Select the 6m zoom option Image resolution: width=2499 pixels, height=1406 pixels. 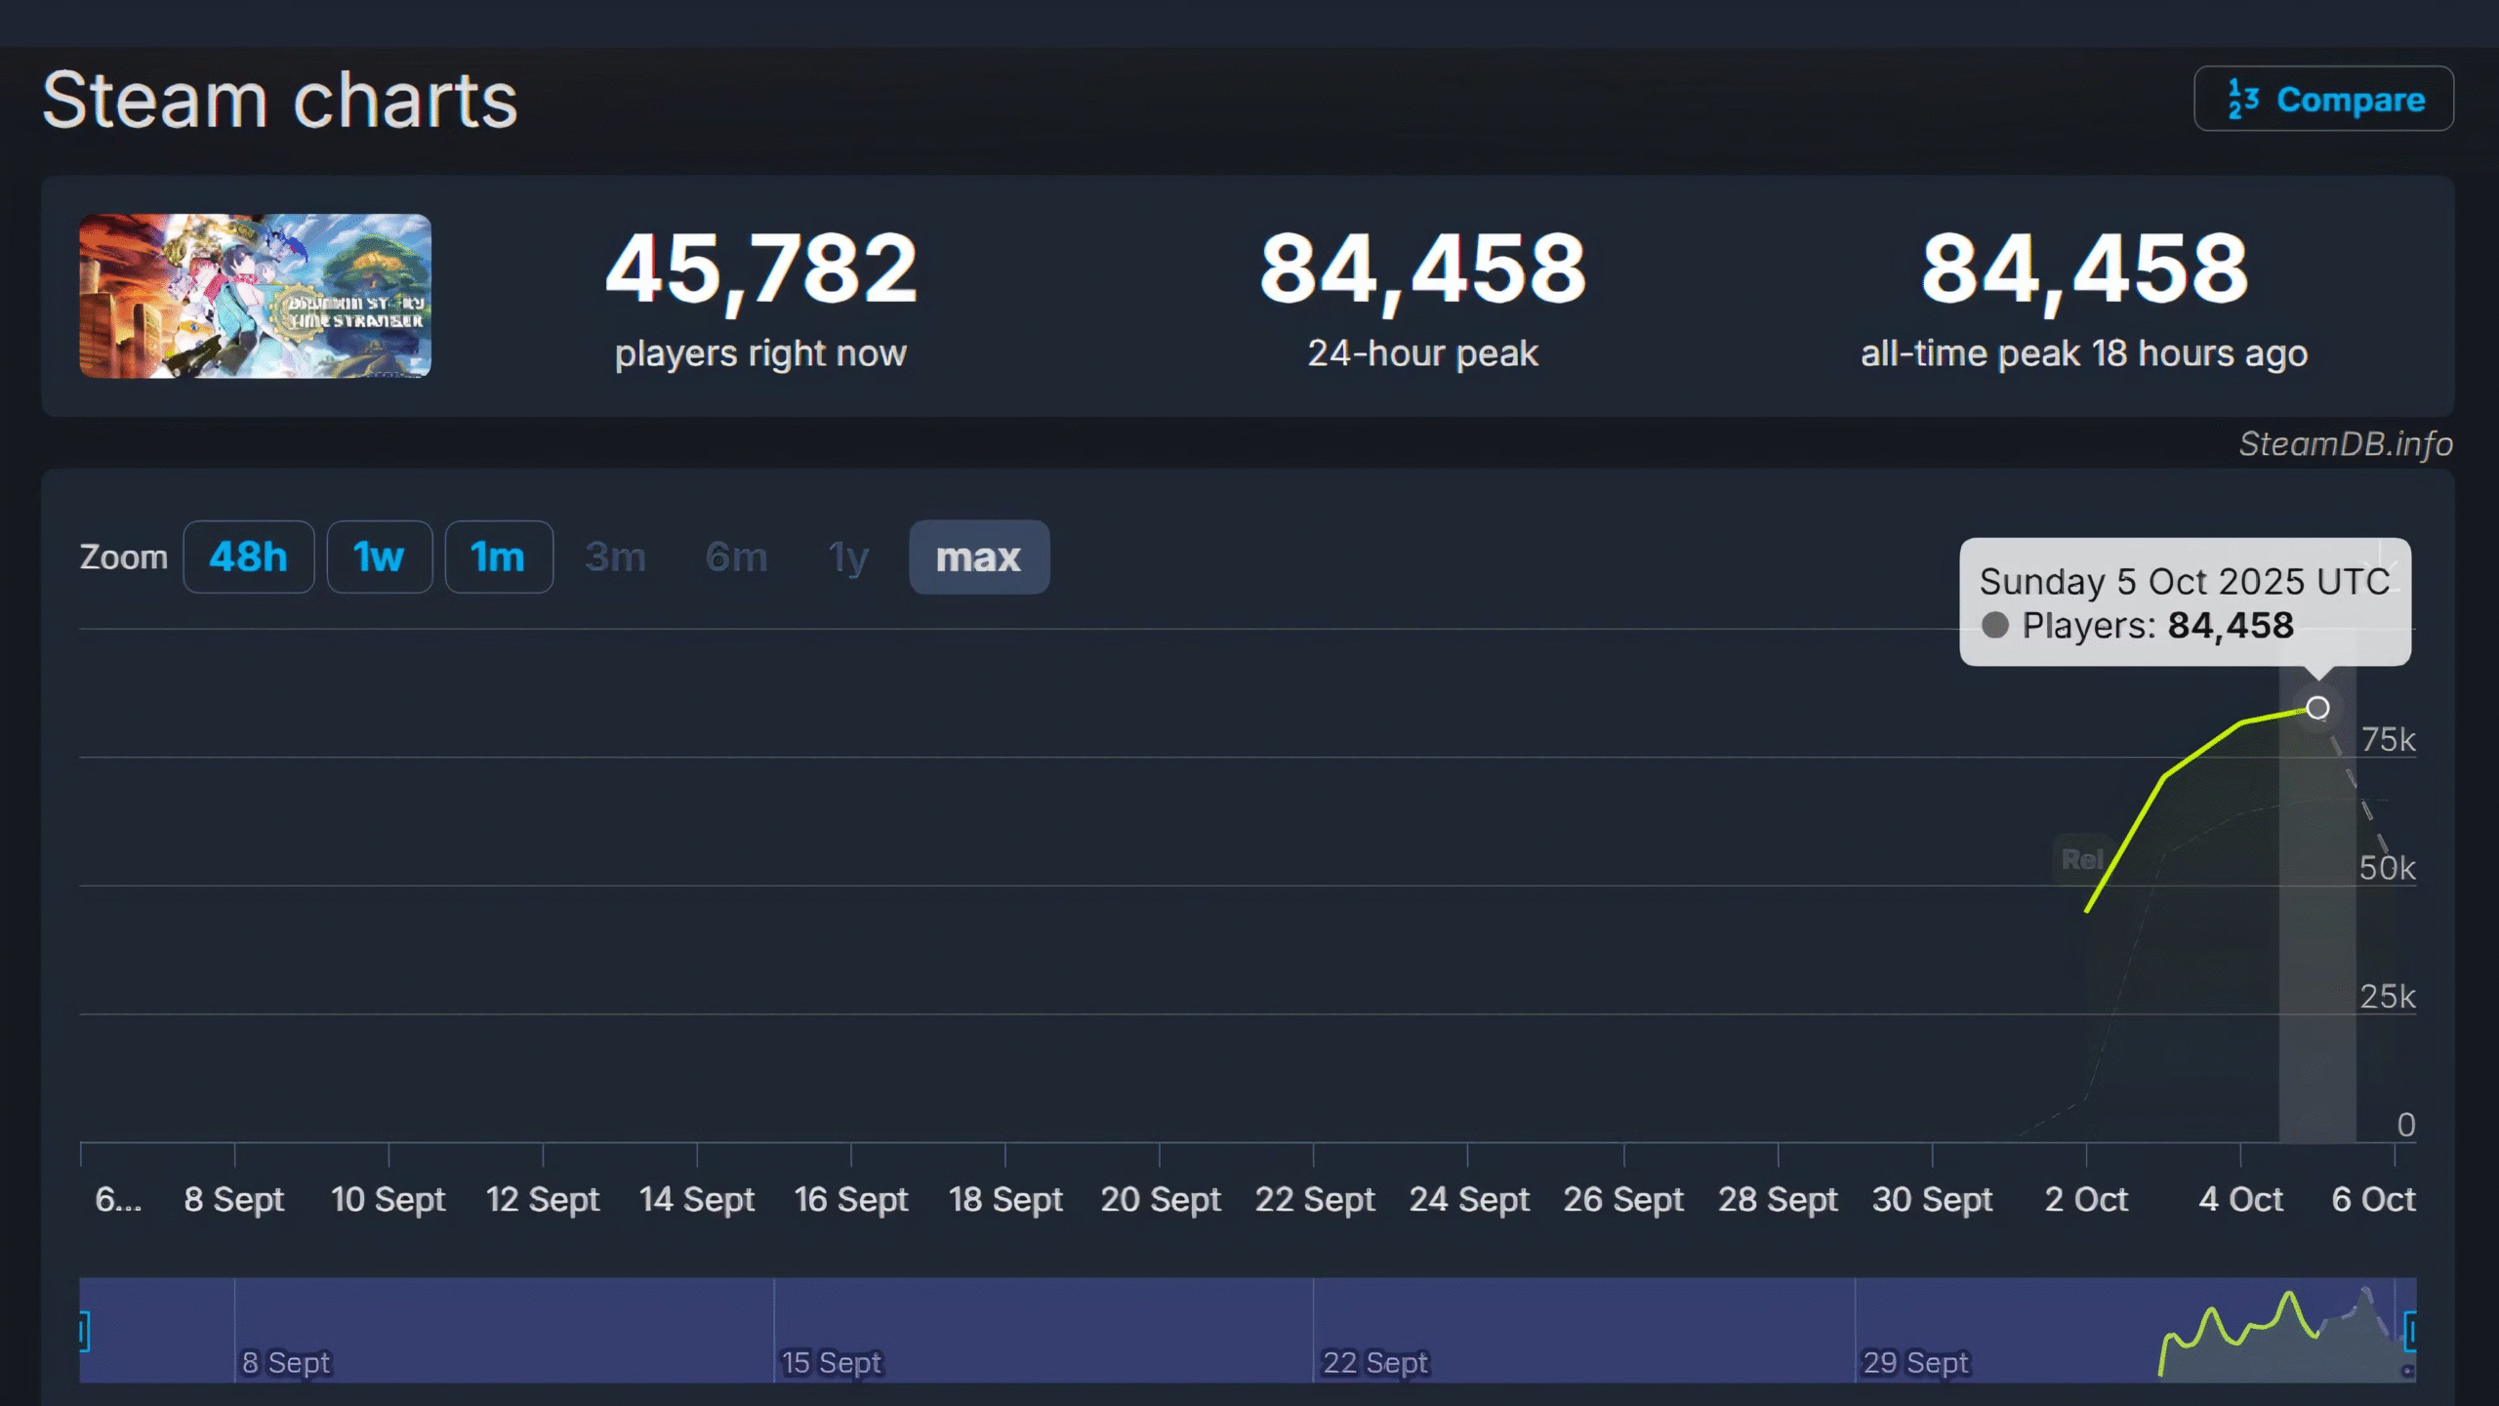point(736,558)
